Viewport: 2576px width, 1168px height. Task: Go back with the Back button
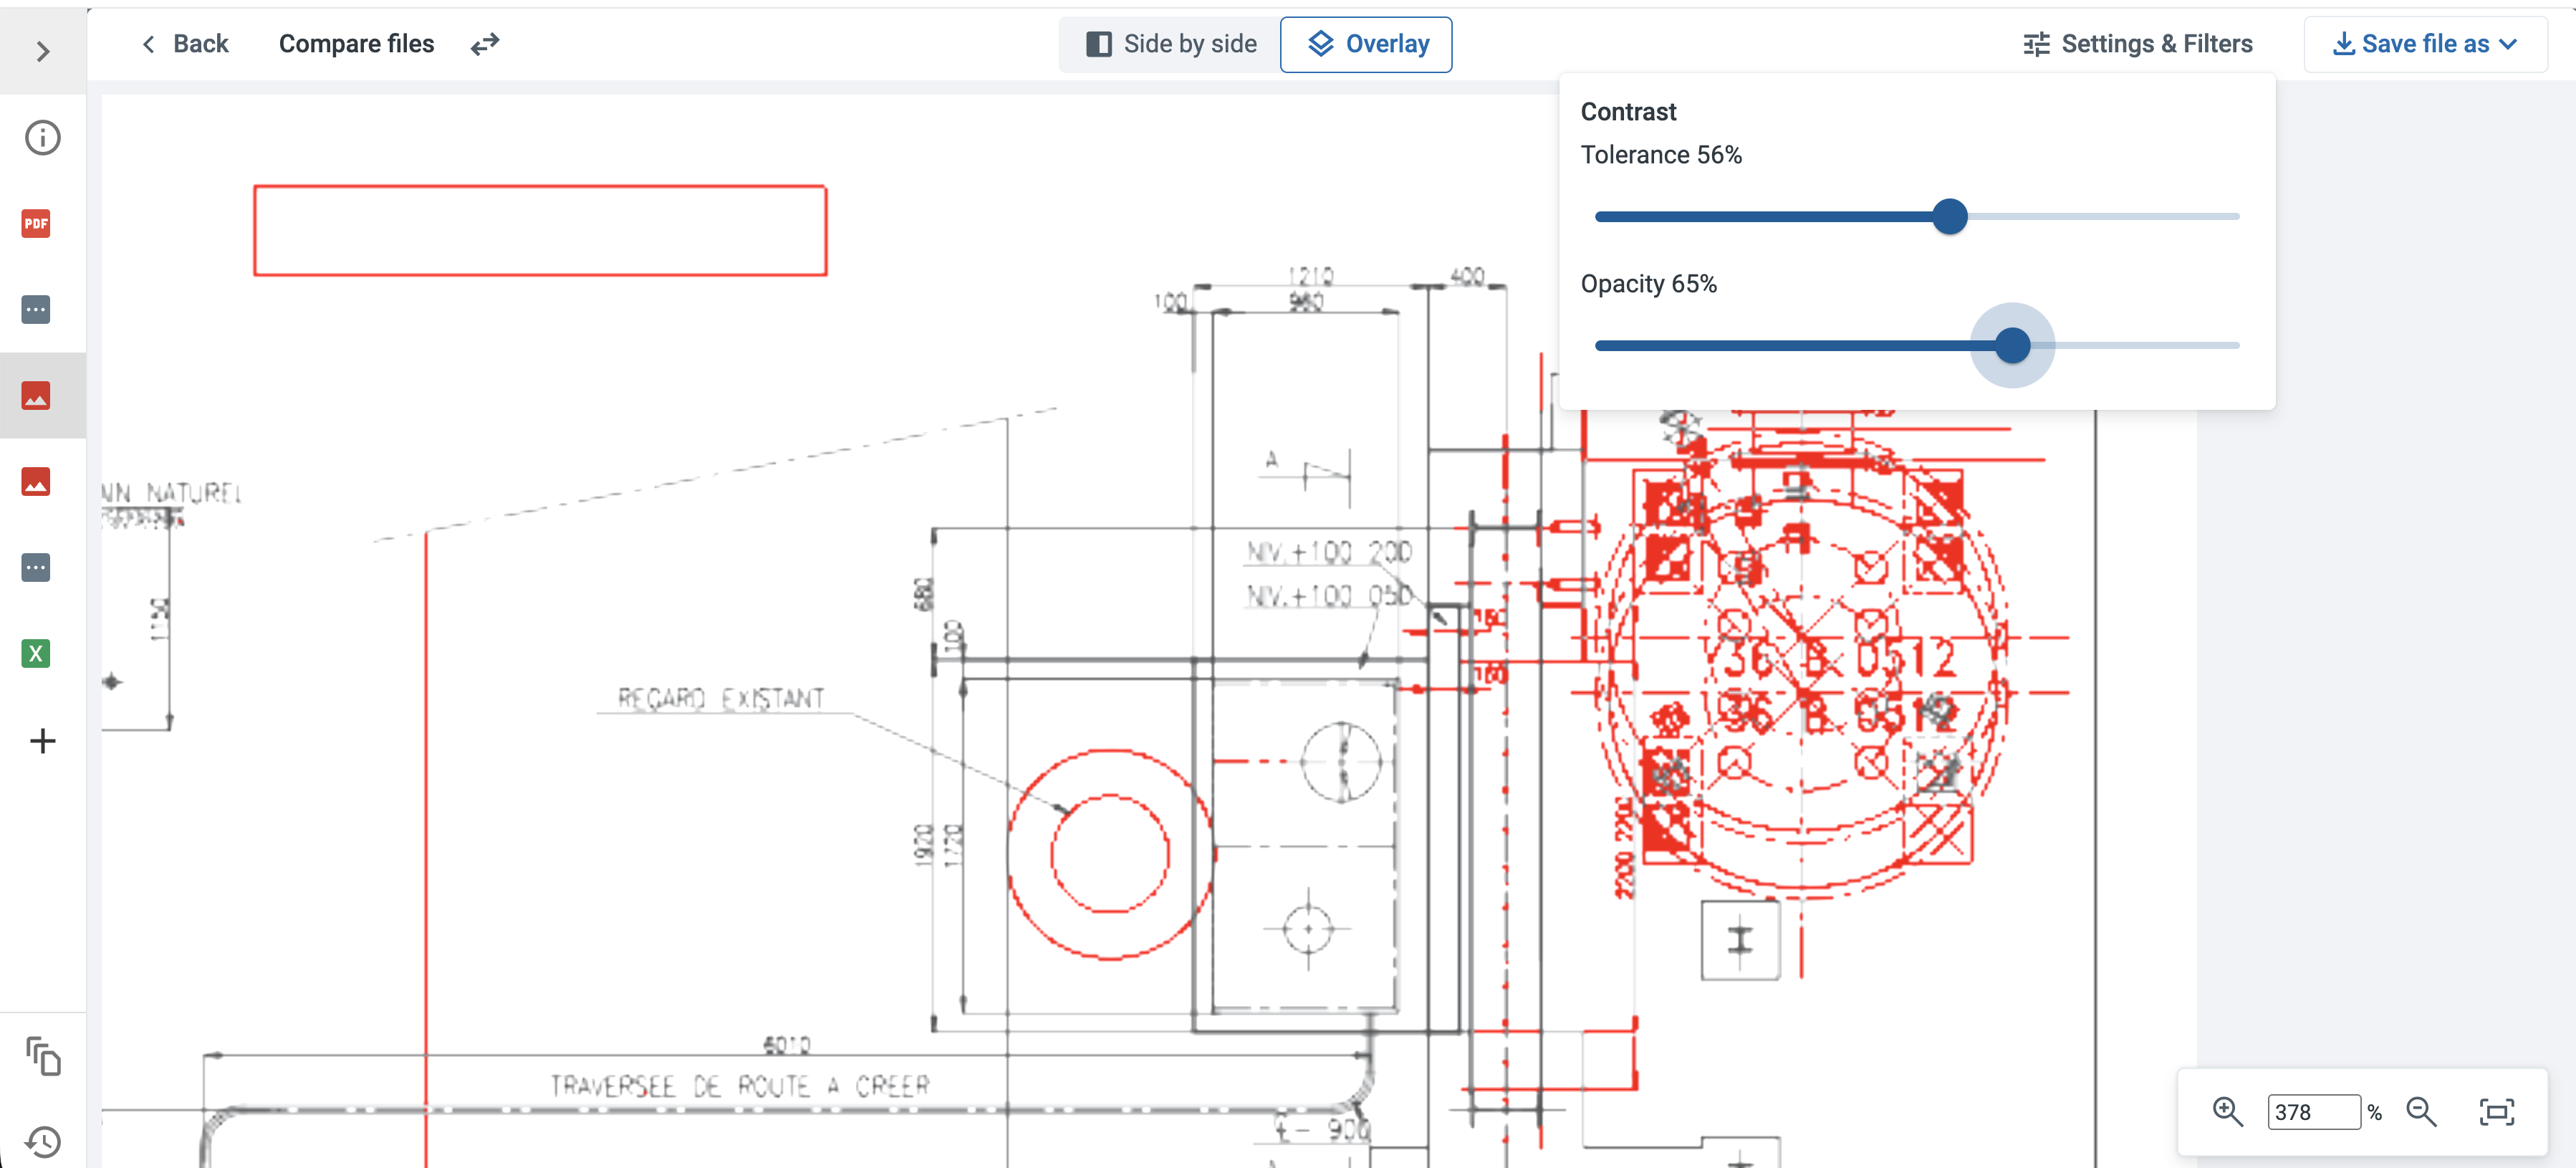[x=185, y=44]
